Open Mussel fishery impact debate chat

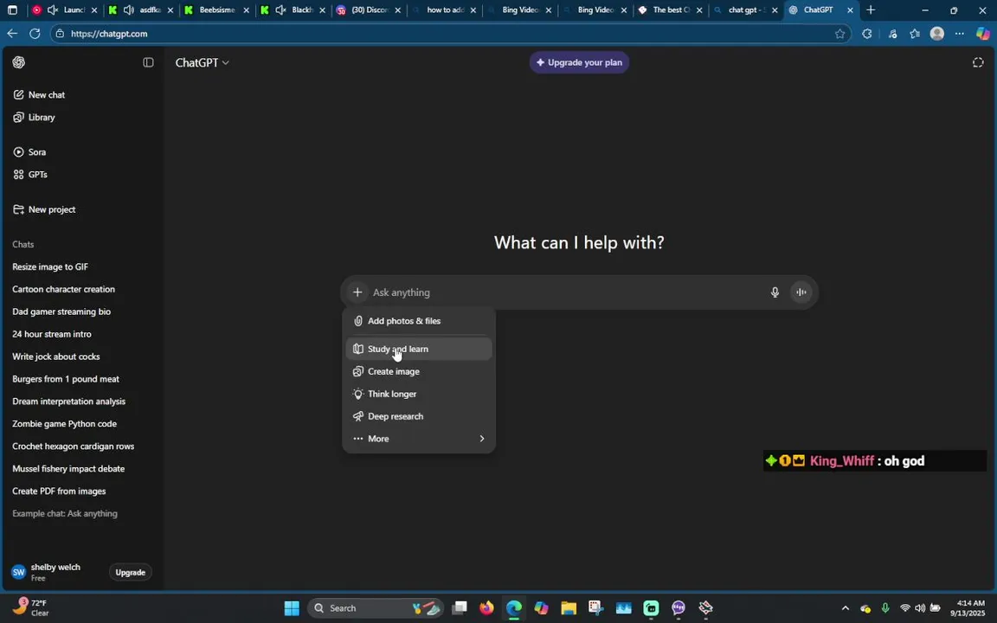click(x=68, y=469)
